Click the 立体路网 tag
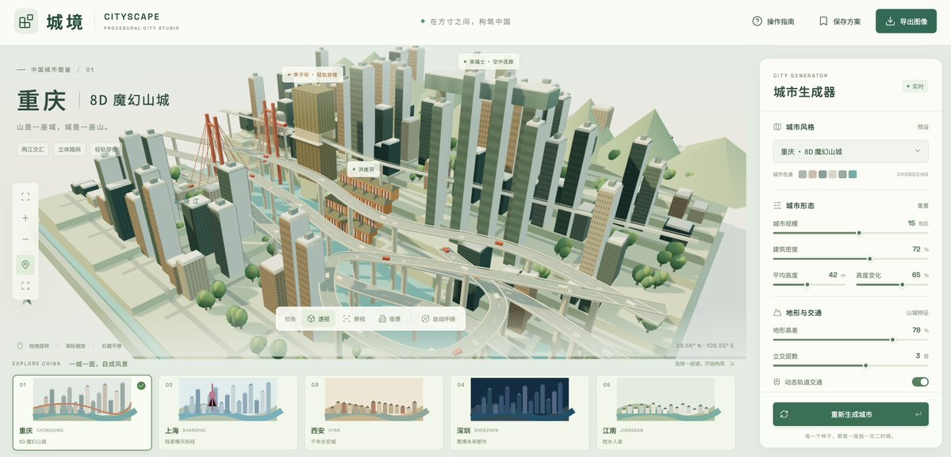 coord(69,149)
